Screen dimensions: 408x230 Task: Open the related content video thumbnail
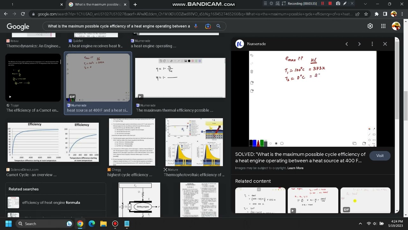(313, 200)
